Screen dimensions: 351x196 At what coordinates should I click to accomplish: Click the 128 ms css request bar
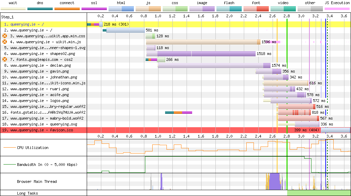[151, 36]
